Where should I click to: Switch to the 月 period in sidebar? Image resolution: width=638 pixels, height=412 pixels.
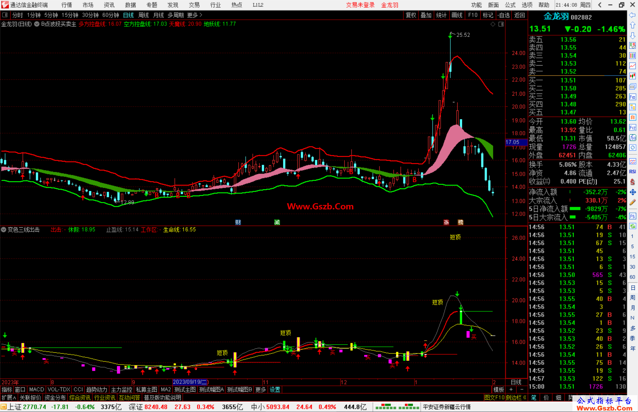coord(632,308)
